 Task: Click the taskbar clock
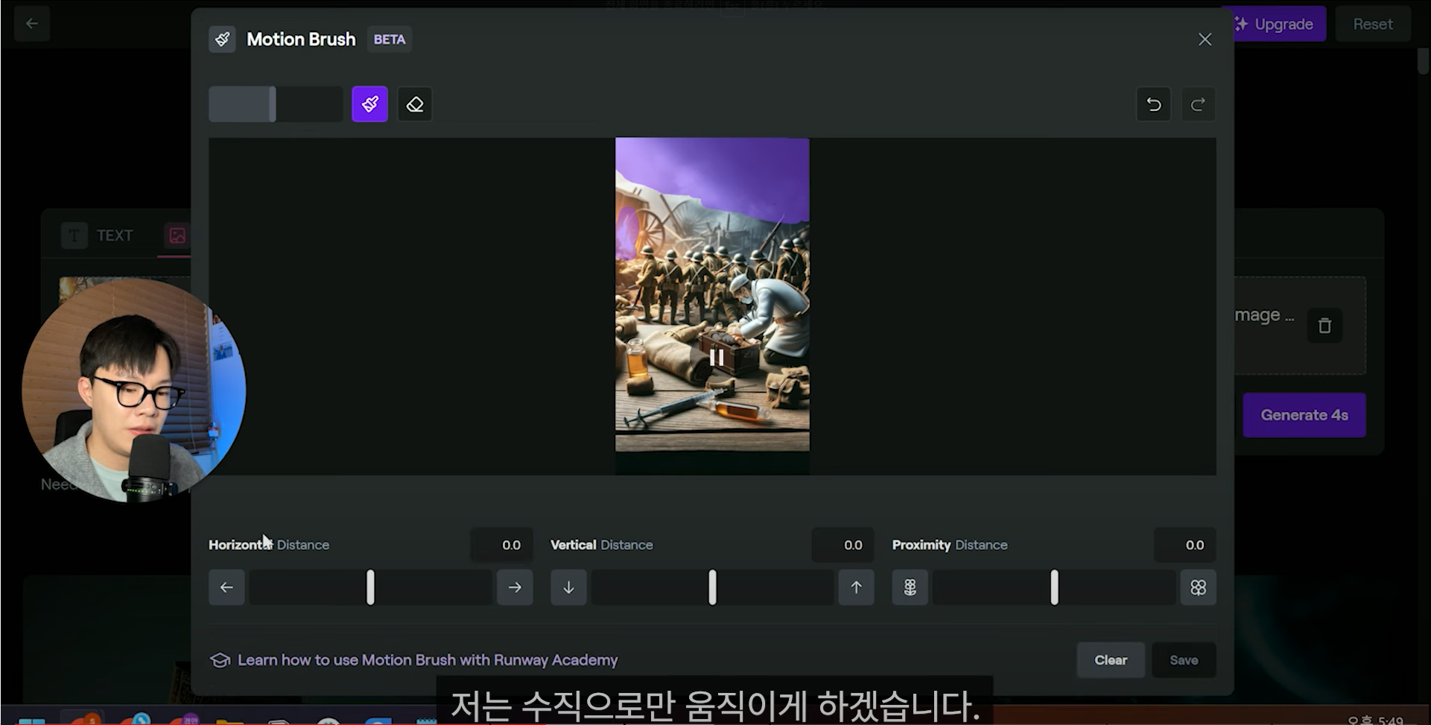pos(1375,720)
